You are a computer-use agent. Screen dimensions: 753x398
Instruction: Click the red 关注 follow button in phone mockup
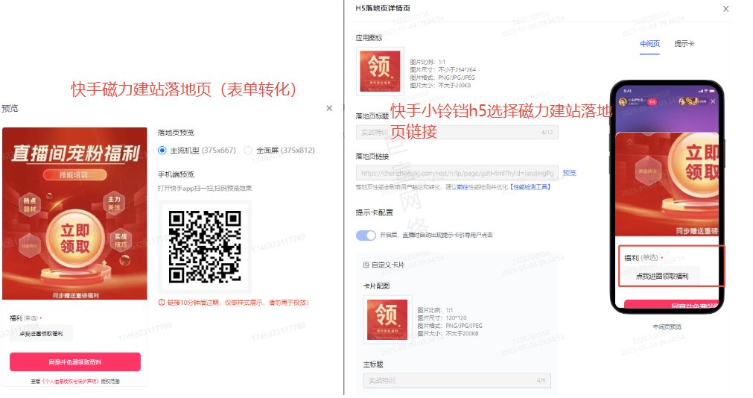652,102
